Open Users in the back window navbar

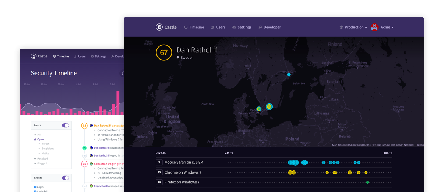point(80,56)
